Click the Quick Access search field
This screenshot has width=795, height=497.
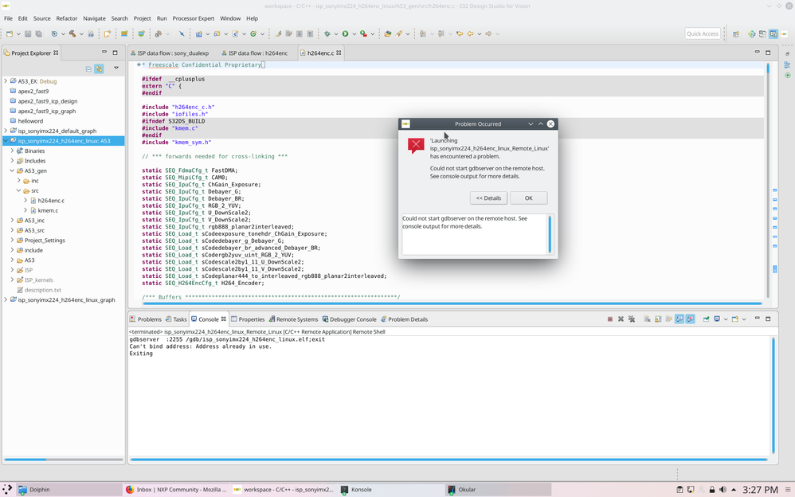[x=703, y=33]
